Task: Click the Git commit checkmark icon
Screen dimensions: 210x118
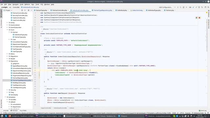Action: point(196,7)
